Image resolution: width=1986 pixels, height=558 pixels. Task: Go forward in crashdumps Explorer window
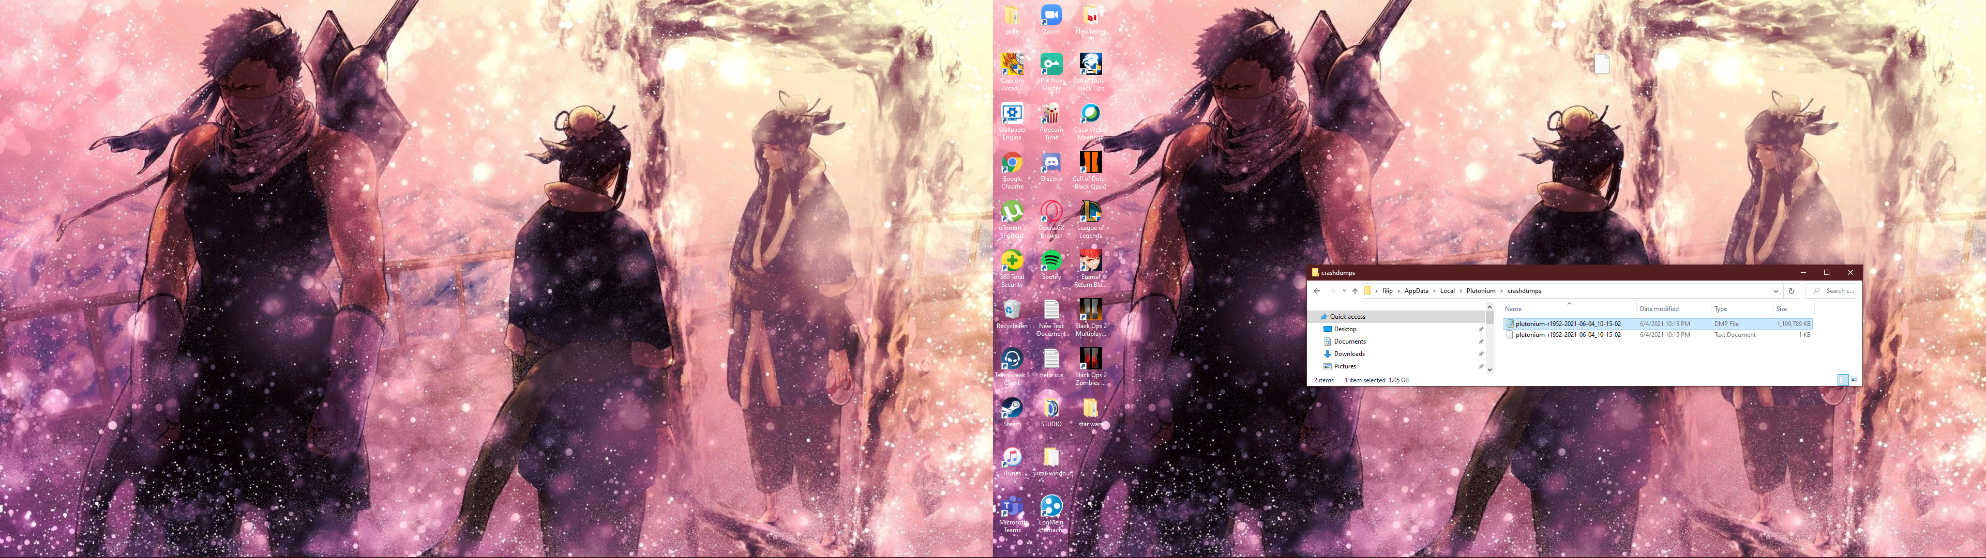click(x=1331, y=290)
